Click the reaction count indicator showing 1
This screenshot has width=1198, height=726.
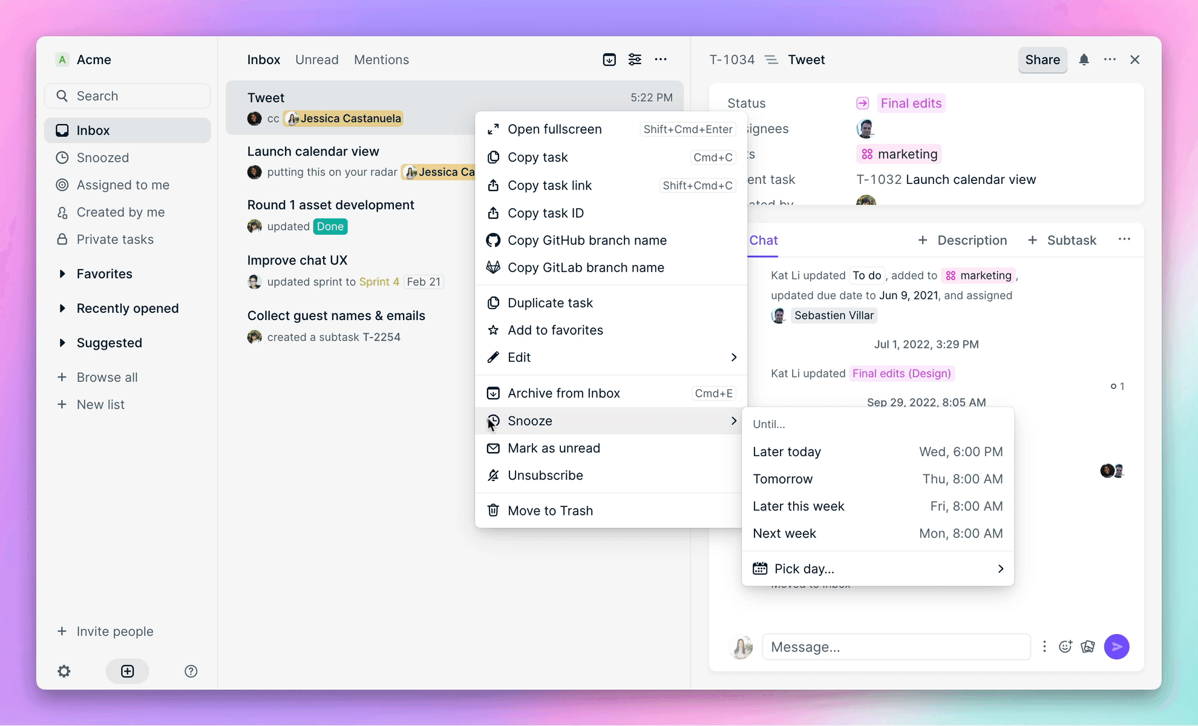click(1118, 386)
